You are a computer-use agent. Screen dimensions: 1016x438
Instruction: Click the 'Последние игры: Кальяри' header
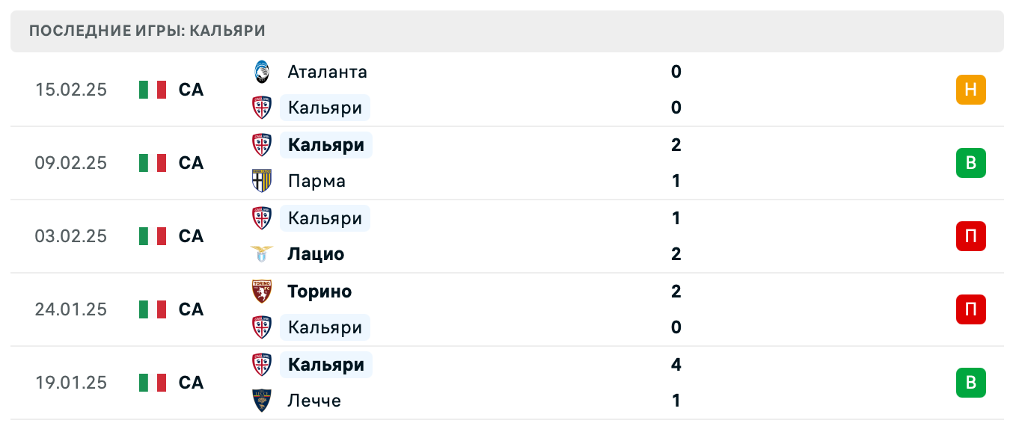pos(147,31)
